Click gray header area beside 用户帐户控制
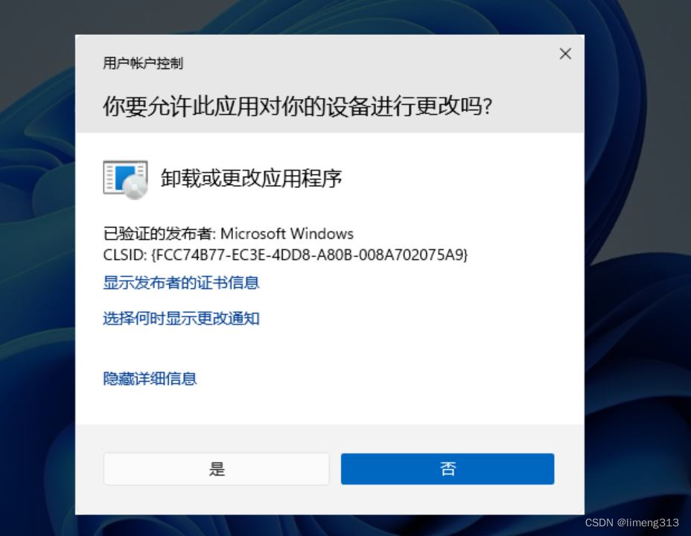This screenshot has height=536, width=691. [x=352, y=63]
